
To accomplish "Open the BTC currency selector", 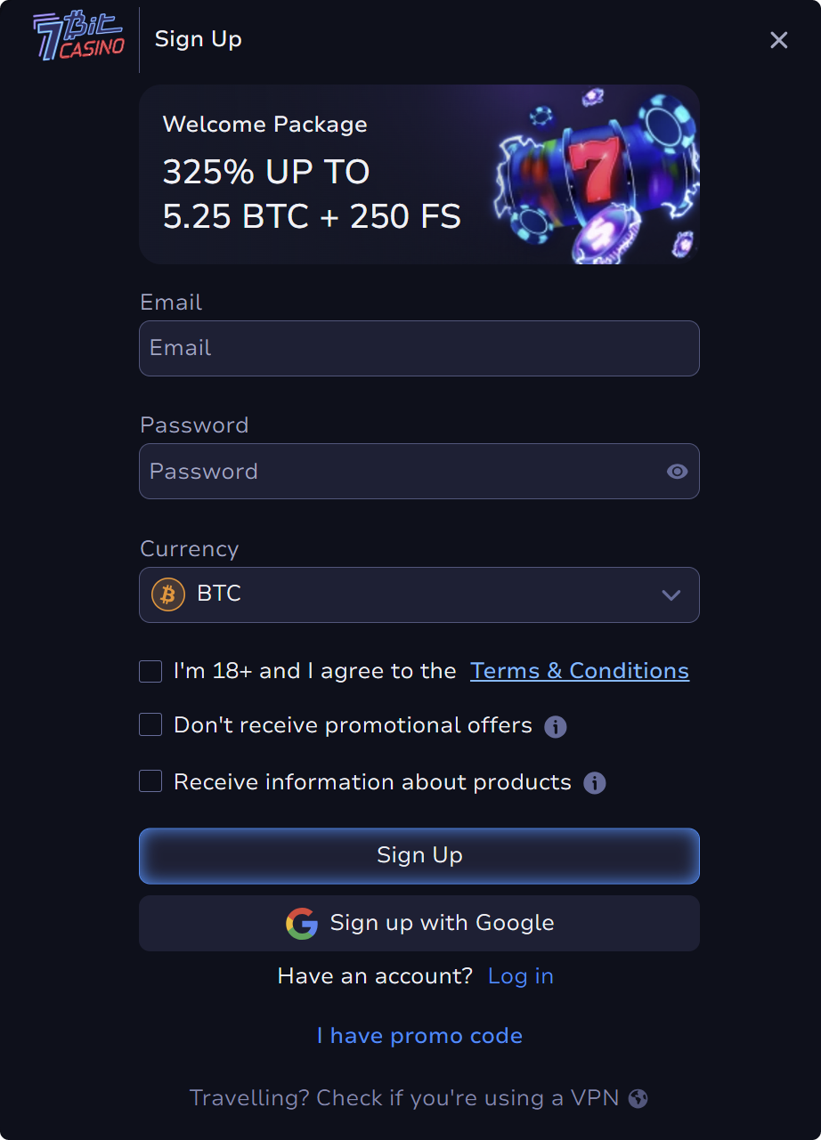I will click(419, 594).
